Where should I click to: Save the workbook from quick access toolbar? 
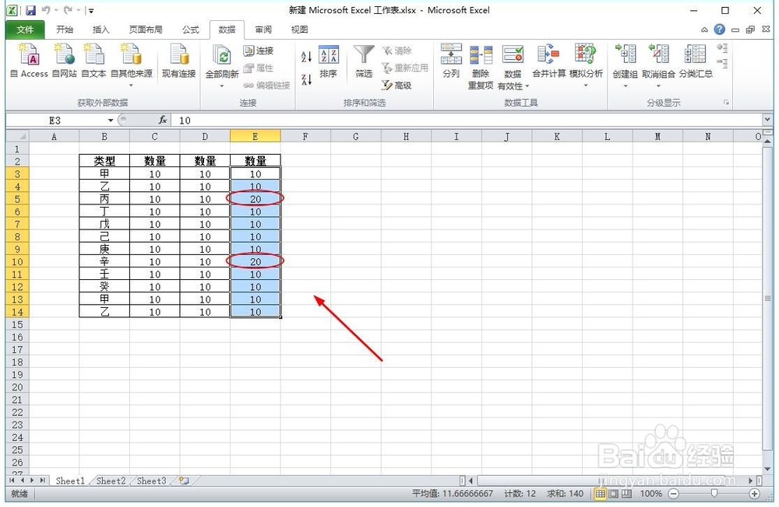tap(31, 10)
